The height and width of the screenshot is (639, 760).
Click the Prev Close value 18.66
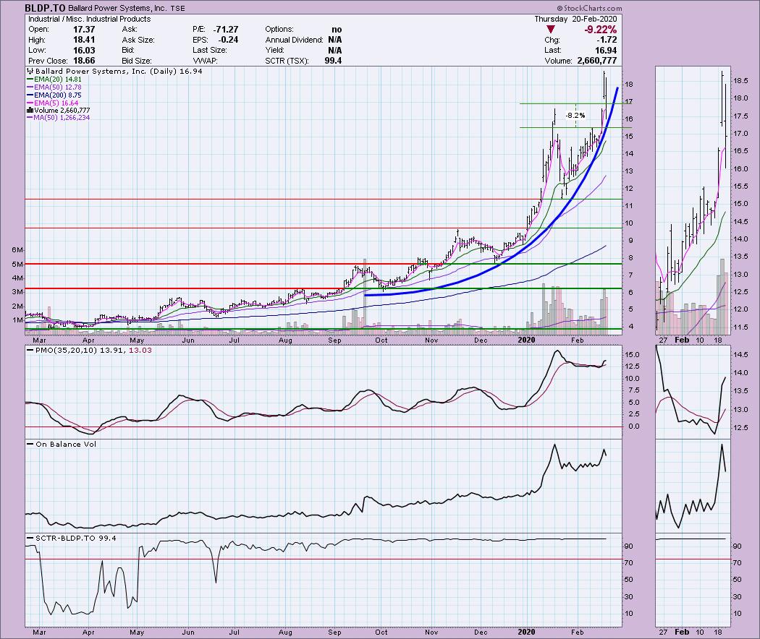coord(85,61)
